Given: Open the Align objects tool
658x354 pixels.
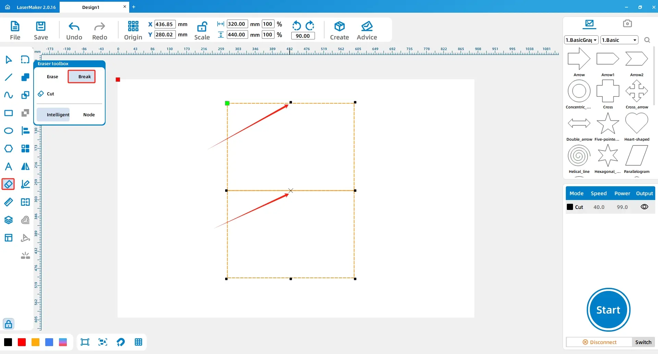Looking at the screenshot, I should click(x=25, y=131).
